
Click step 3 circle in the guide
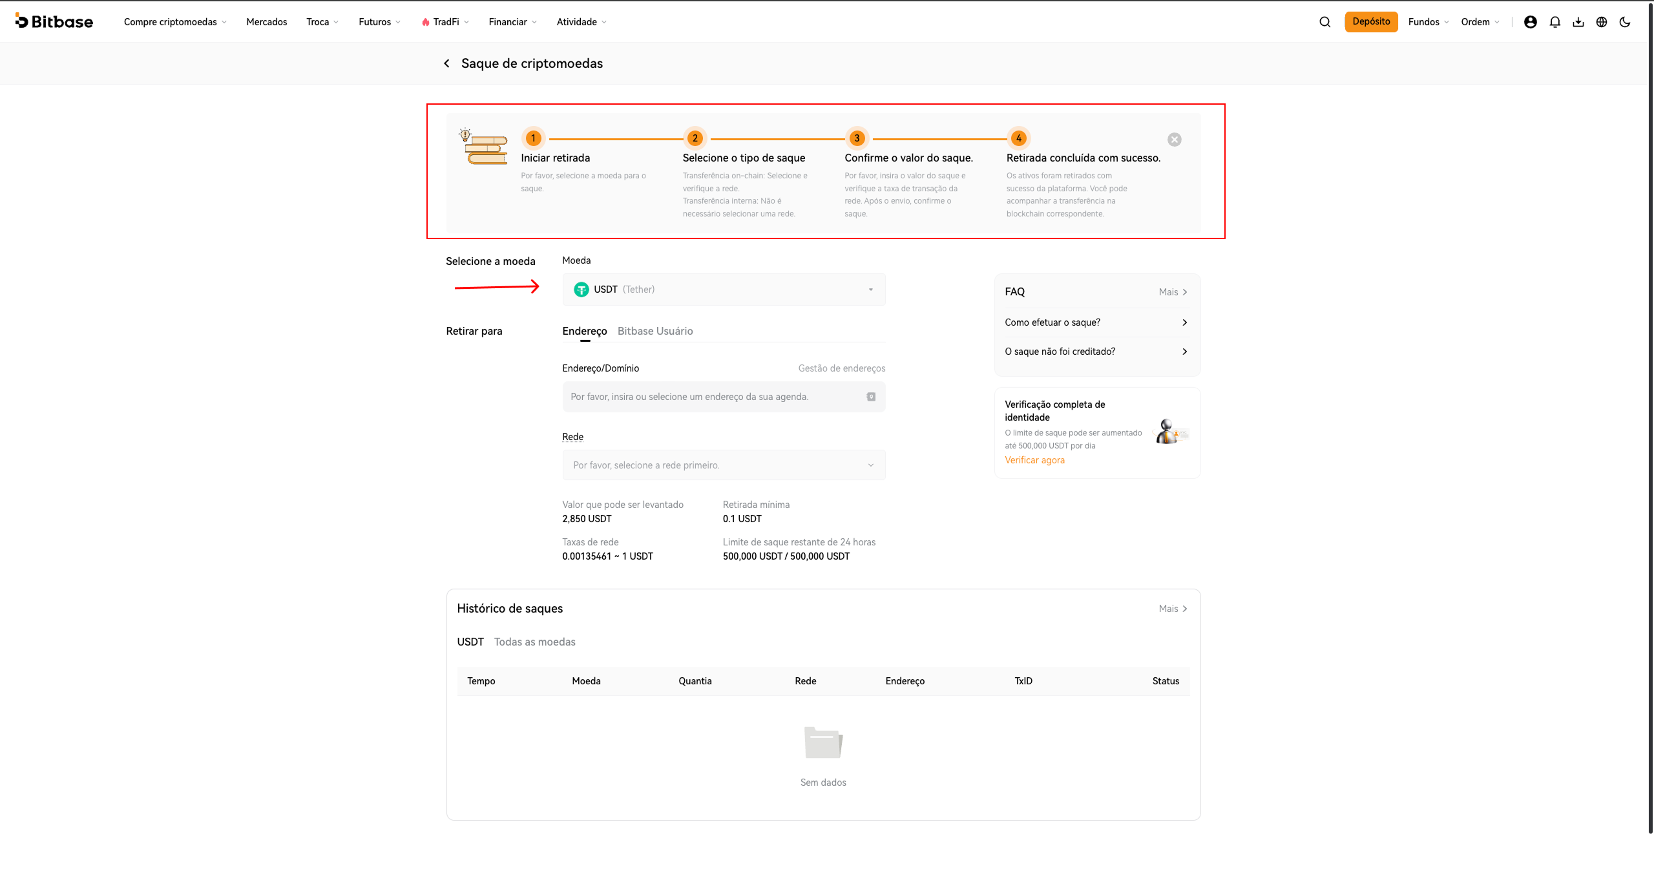point(857,138)
